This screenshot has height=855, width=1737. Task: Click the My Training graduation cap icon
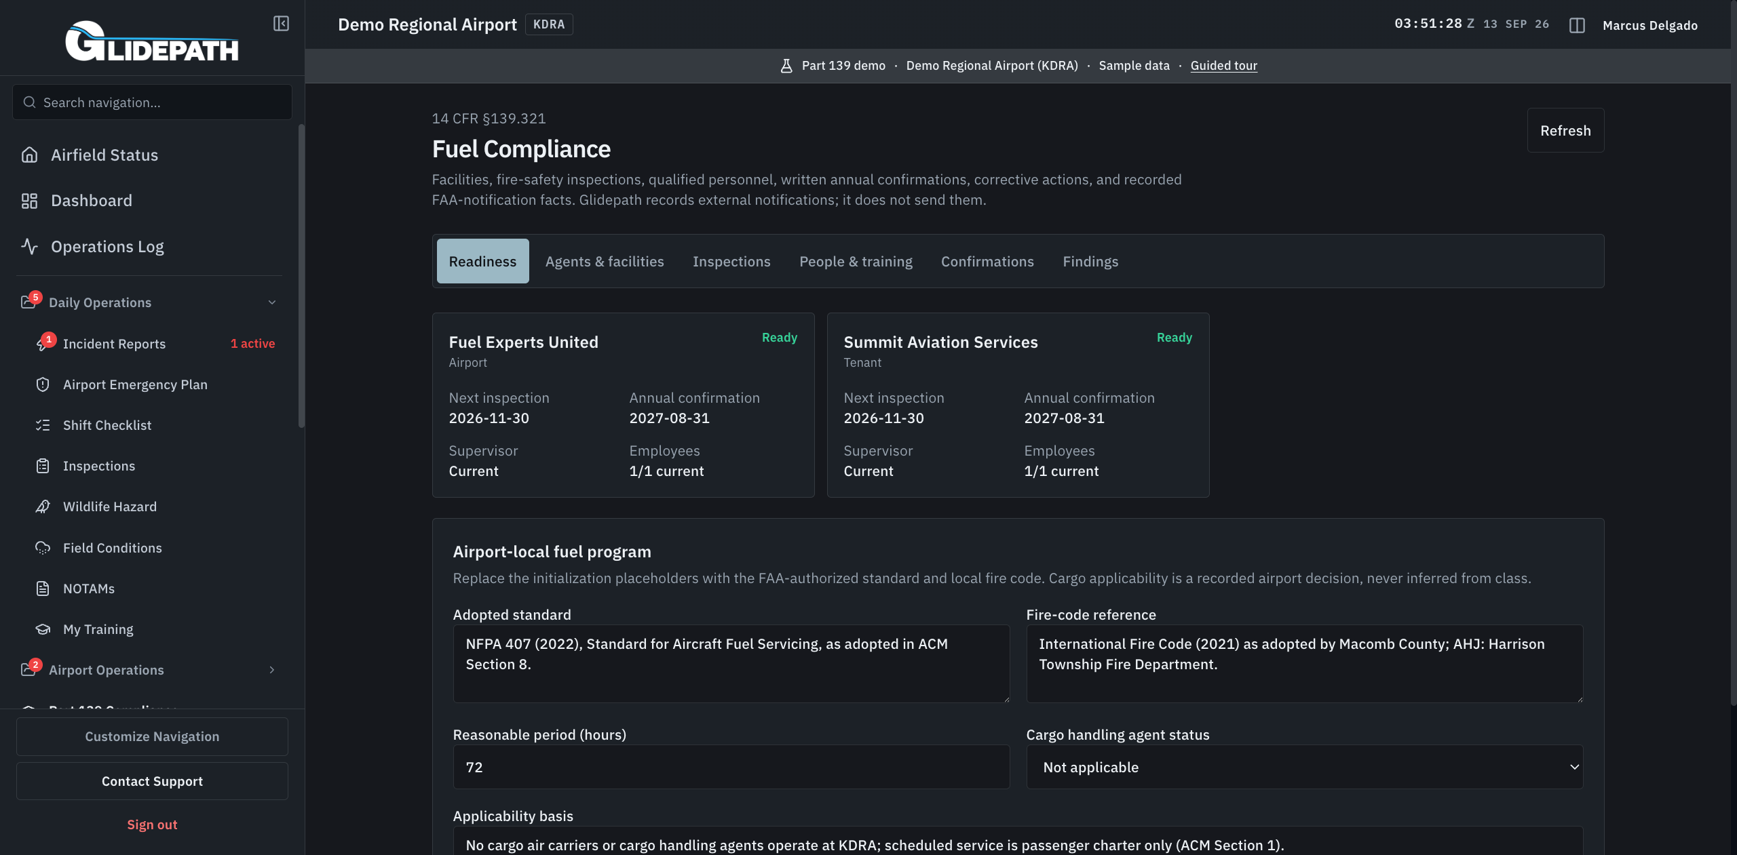[x=43, y=629]
